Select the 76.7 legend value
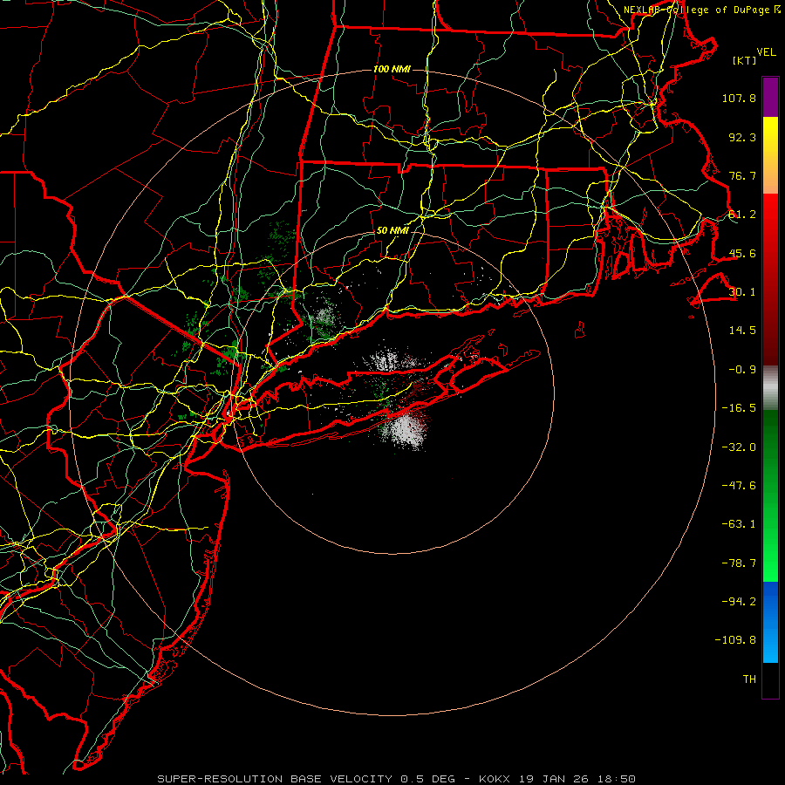The width and height of the screenshot is (785, 785). [x=742, y=175]
